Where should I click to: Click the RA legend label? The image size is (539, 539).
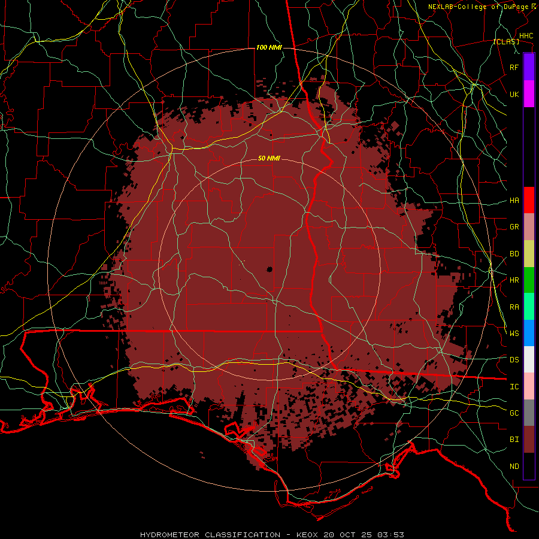514,307
